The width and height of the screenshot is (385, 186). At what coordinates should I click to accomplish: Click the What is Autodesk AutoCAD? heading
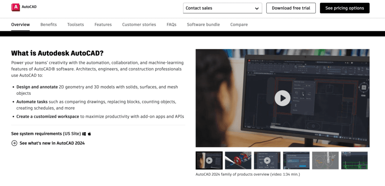click(x=57, y=53)
